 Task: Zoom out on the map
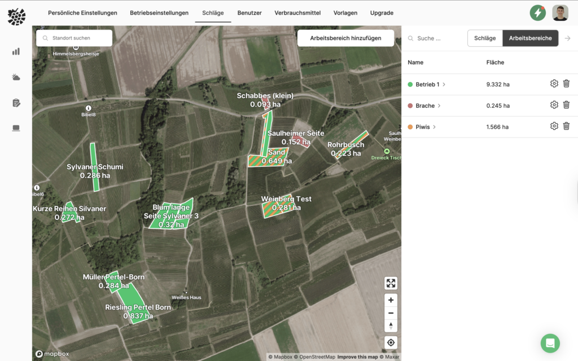tap(391, 313)
